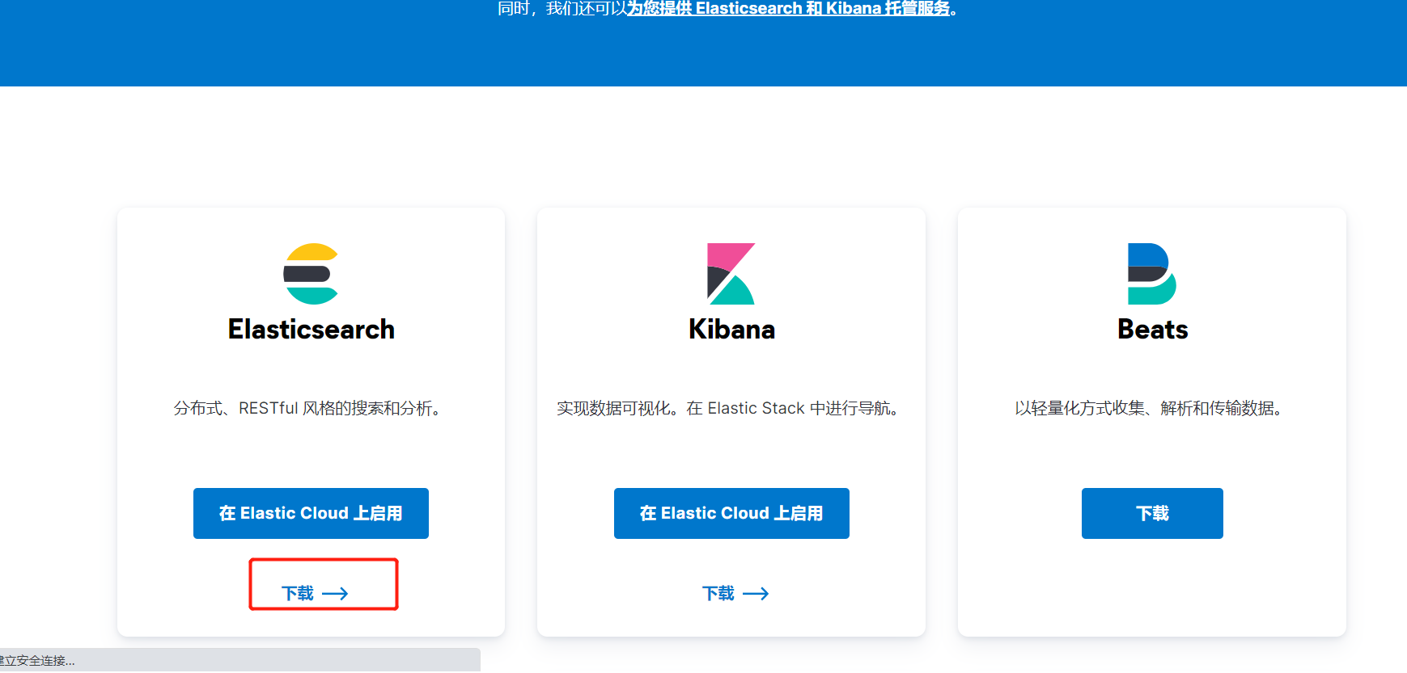The width and height of the screenshot is (1407, 673).
Task: Select the yellow segment of the Elasticsearch logo
Action: (x=311, y=252)
